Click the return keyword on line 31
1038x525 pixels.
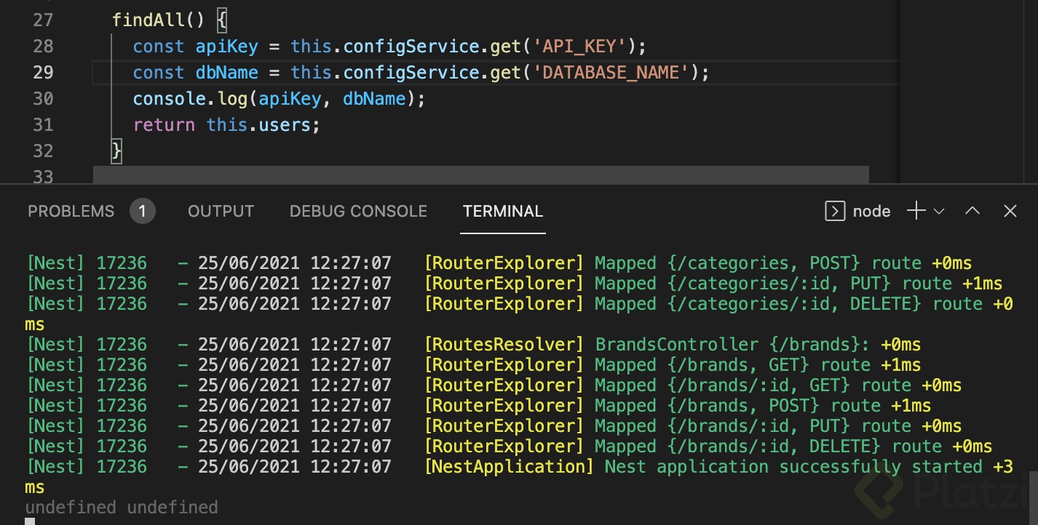[164, 125]
